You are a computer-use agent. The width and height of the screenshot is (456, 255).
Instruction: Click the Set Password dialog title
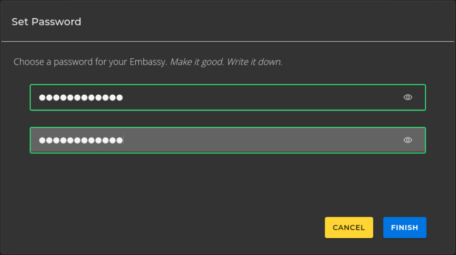coord(46,22)
